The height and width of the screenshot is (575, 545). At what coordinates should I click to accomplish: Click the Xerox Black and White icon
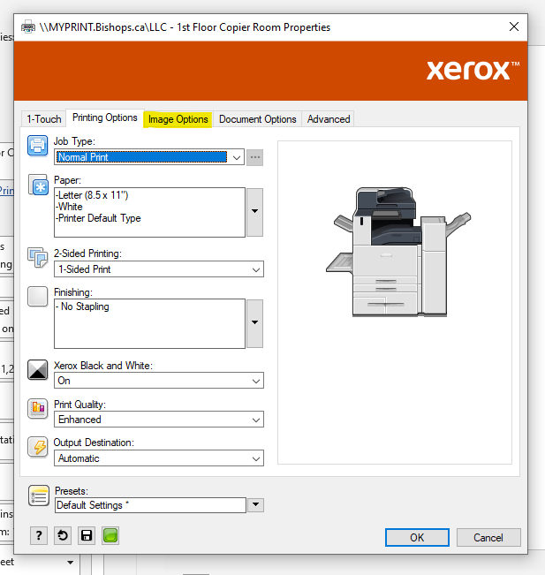pos(39,369)
